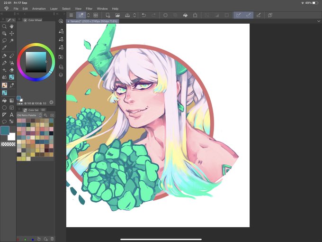Open the Edit menu
Viewport: 322px width, 242px height.
click(25, 9)
